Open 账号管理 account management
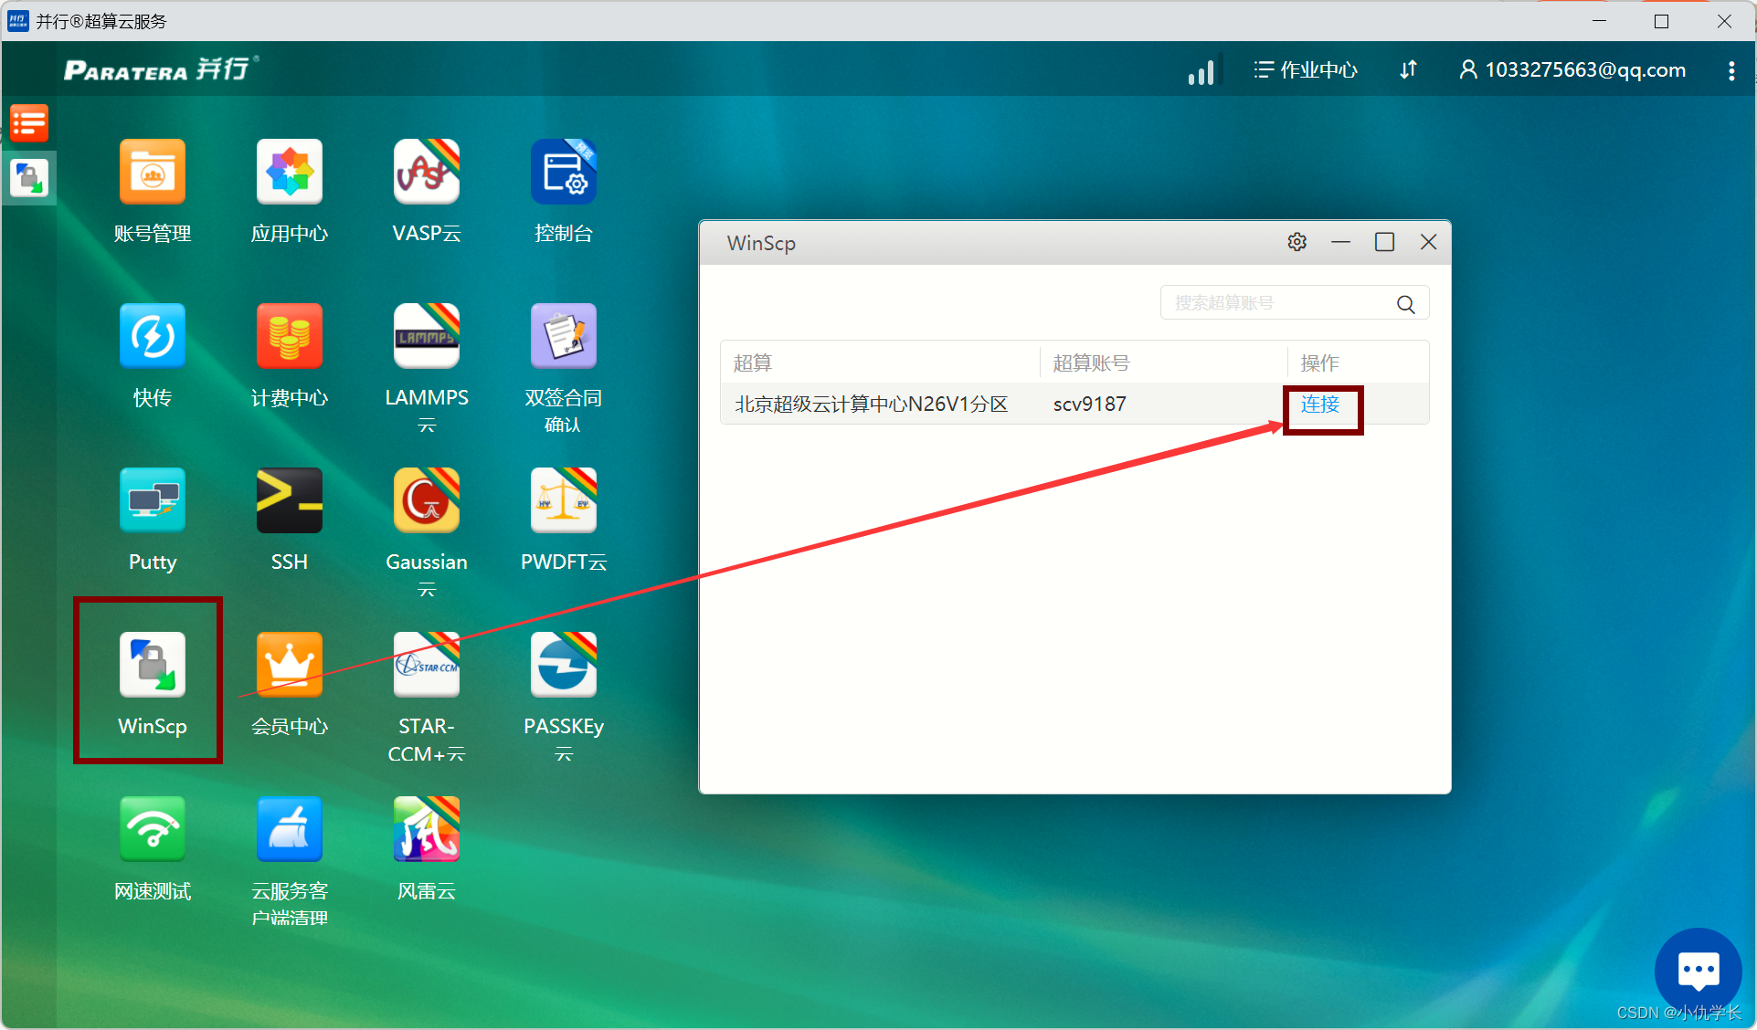Screen dimensions: 1757x1030 click(152, 173)
